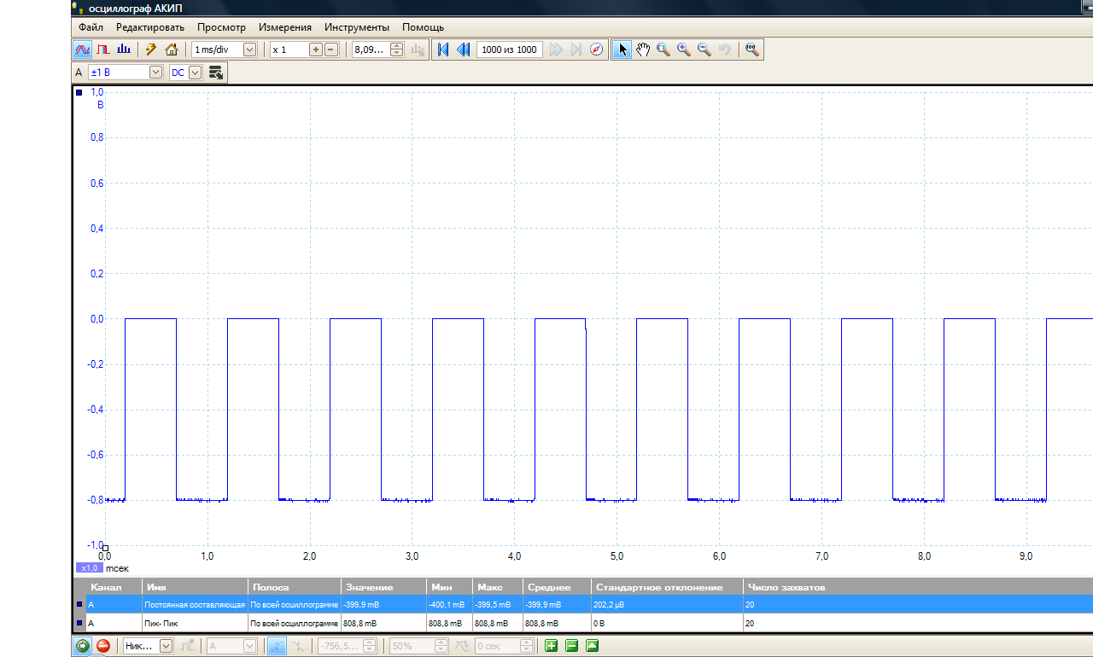Toggle rising edge trigger button
The image size is (1093, 657).
278,646
